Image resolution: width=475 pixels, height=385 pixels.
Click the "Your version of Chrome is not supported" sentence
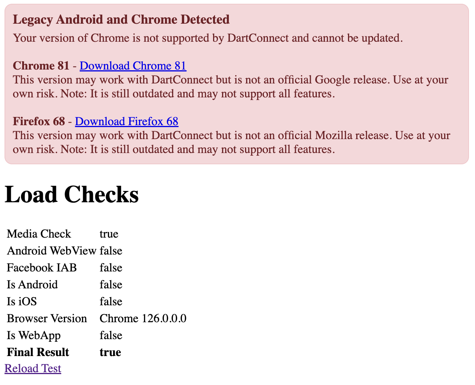(208, 38)
